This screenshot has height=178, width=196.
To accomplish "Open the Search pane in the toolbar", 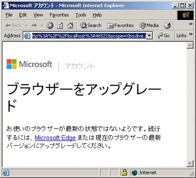I will click(x=91, y=25).
